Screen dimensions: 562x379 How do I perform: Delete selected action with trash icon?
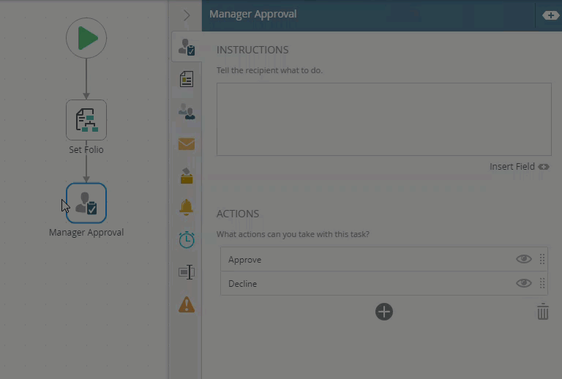(543, 311)
